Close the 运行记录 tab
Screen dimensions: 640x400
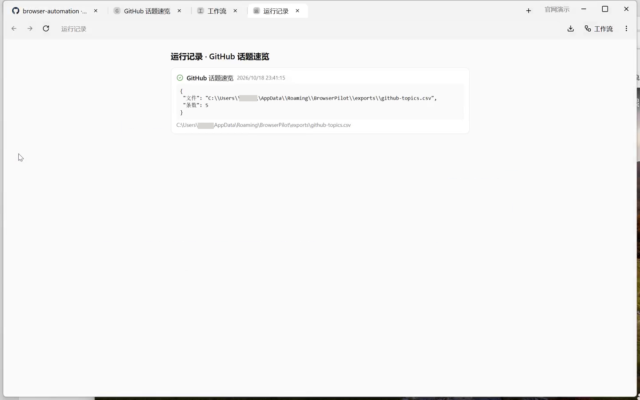(x=297, y=11)
